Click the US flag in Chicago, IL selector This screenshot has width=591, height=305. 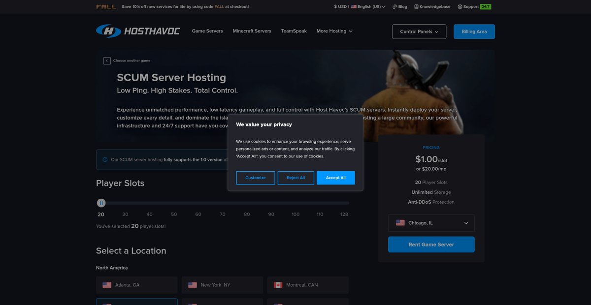pos(400,223)
